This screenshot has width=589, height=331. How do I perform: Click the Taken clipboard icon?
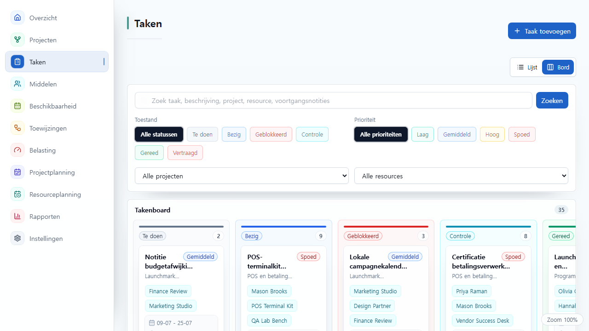click(x=17, y=62)
